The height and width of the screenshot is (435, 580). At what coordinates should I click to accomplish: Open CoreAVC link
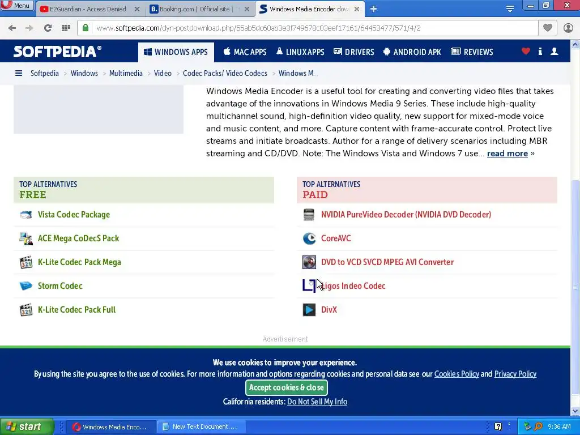[336, 238]
